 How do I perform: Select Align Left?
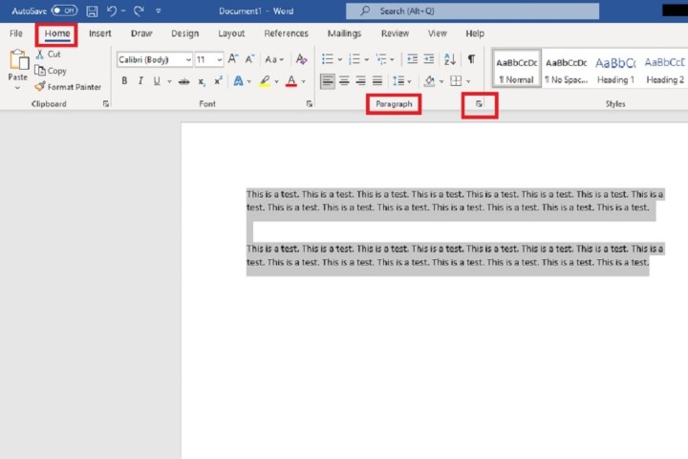[x=328, y=81]
